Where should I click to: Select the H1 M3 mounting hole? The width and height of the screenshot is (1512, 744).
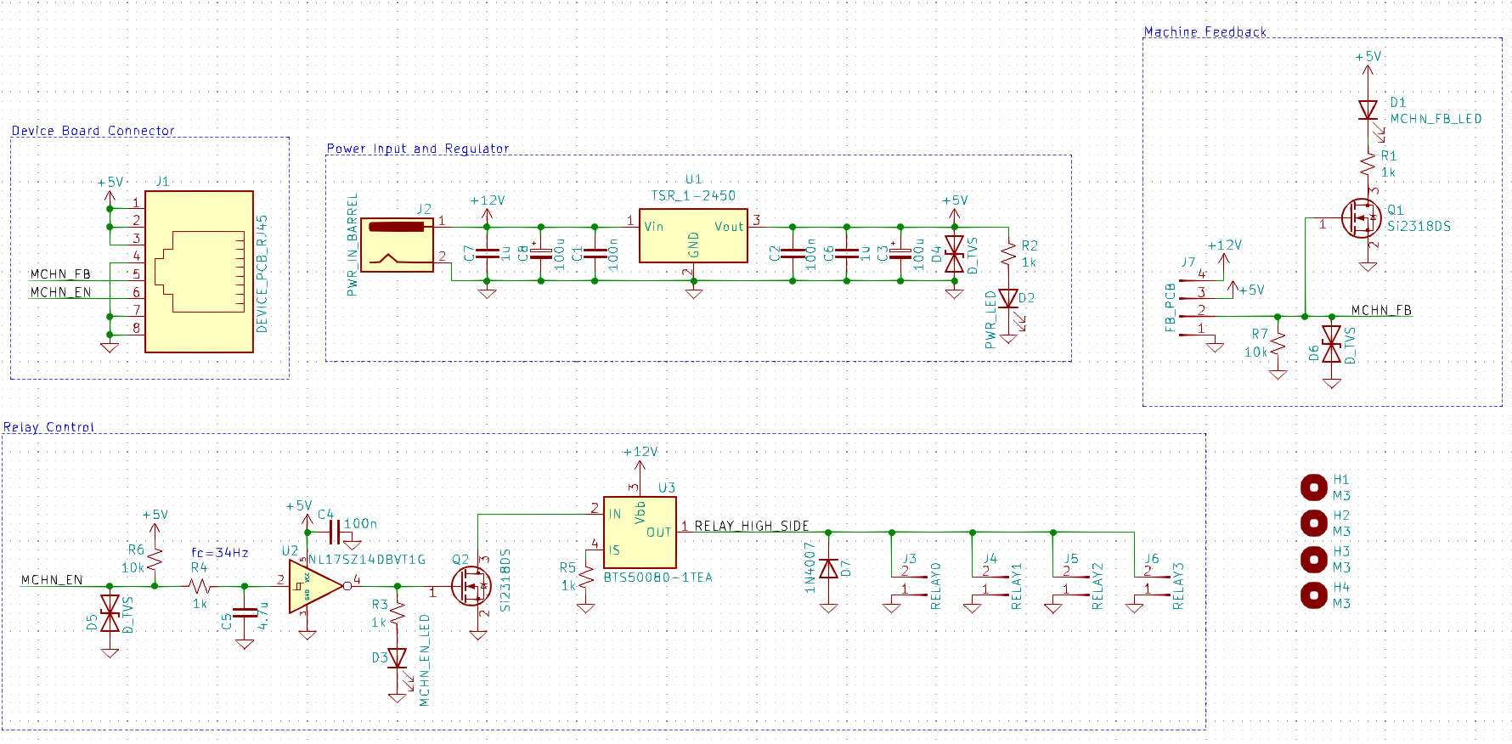point(1313,488)
